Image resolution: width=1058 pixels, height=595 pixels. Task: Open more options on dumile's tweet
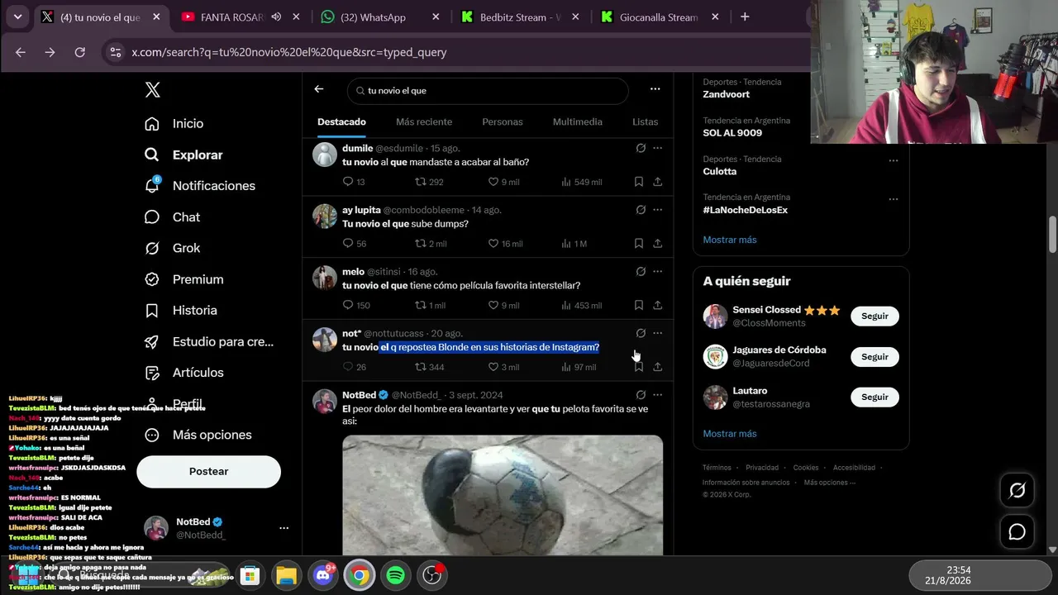(658, 148)
